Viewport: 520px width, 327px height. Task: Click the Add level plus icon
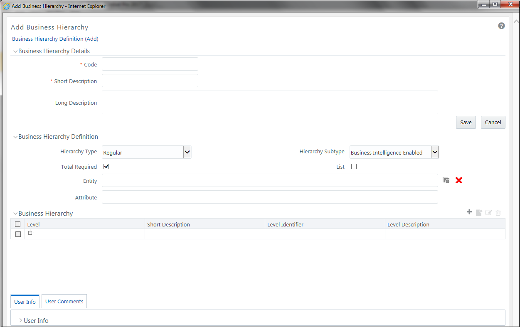click(469, 212)
